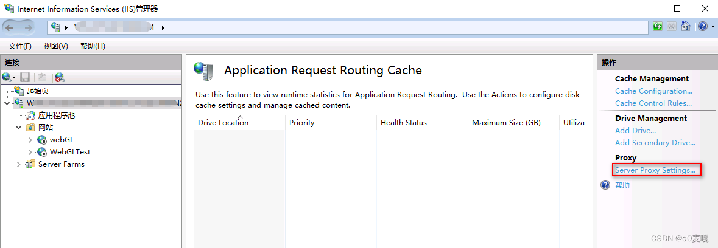Expand the WebGLTest site node
This screenshot has height=248, width=718.
click(30, 151)
